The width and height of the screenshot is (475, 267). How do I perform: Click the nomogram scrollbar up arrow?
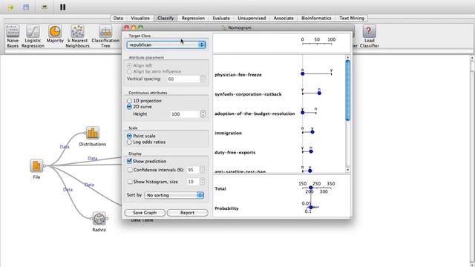pos(348,57)
